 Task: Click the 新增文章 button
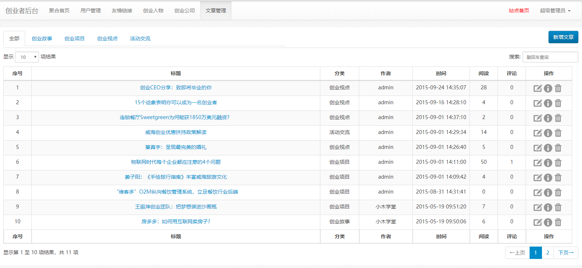click(563, 37)
